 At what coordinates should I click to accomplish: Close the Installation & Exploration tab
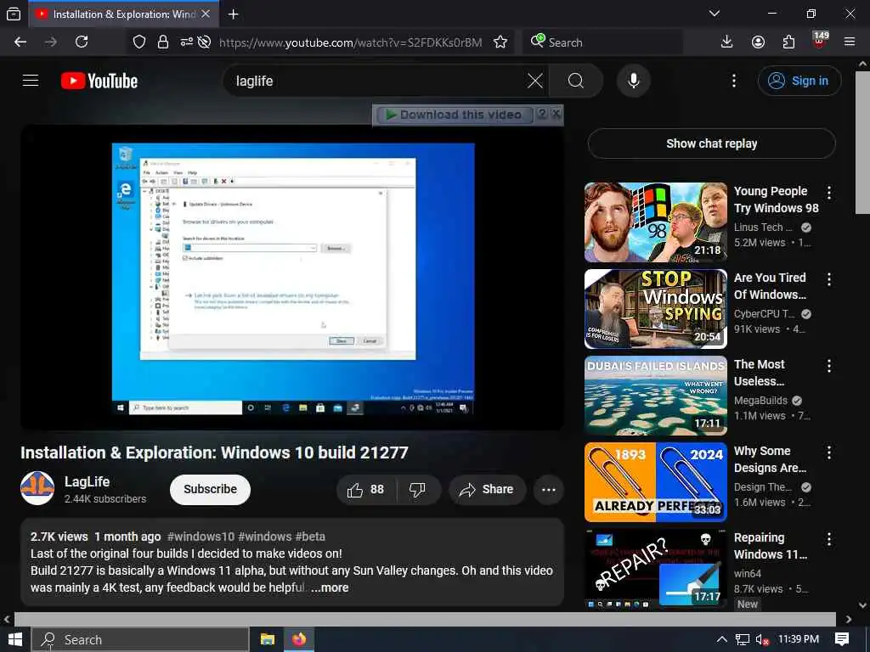point(206,14)
